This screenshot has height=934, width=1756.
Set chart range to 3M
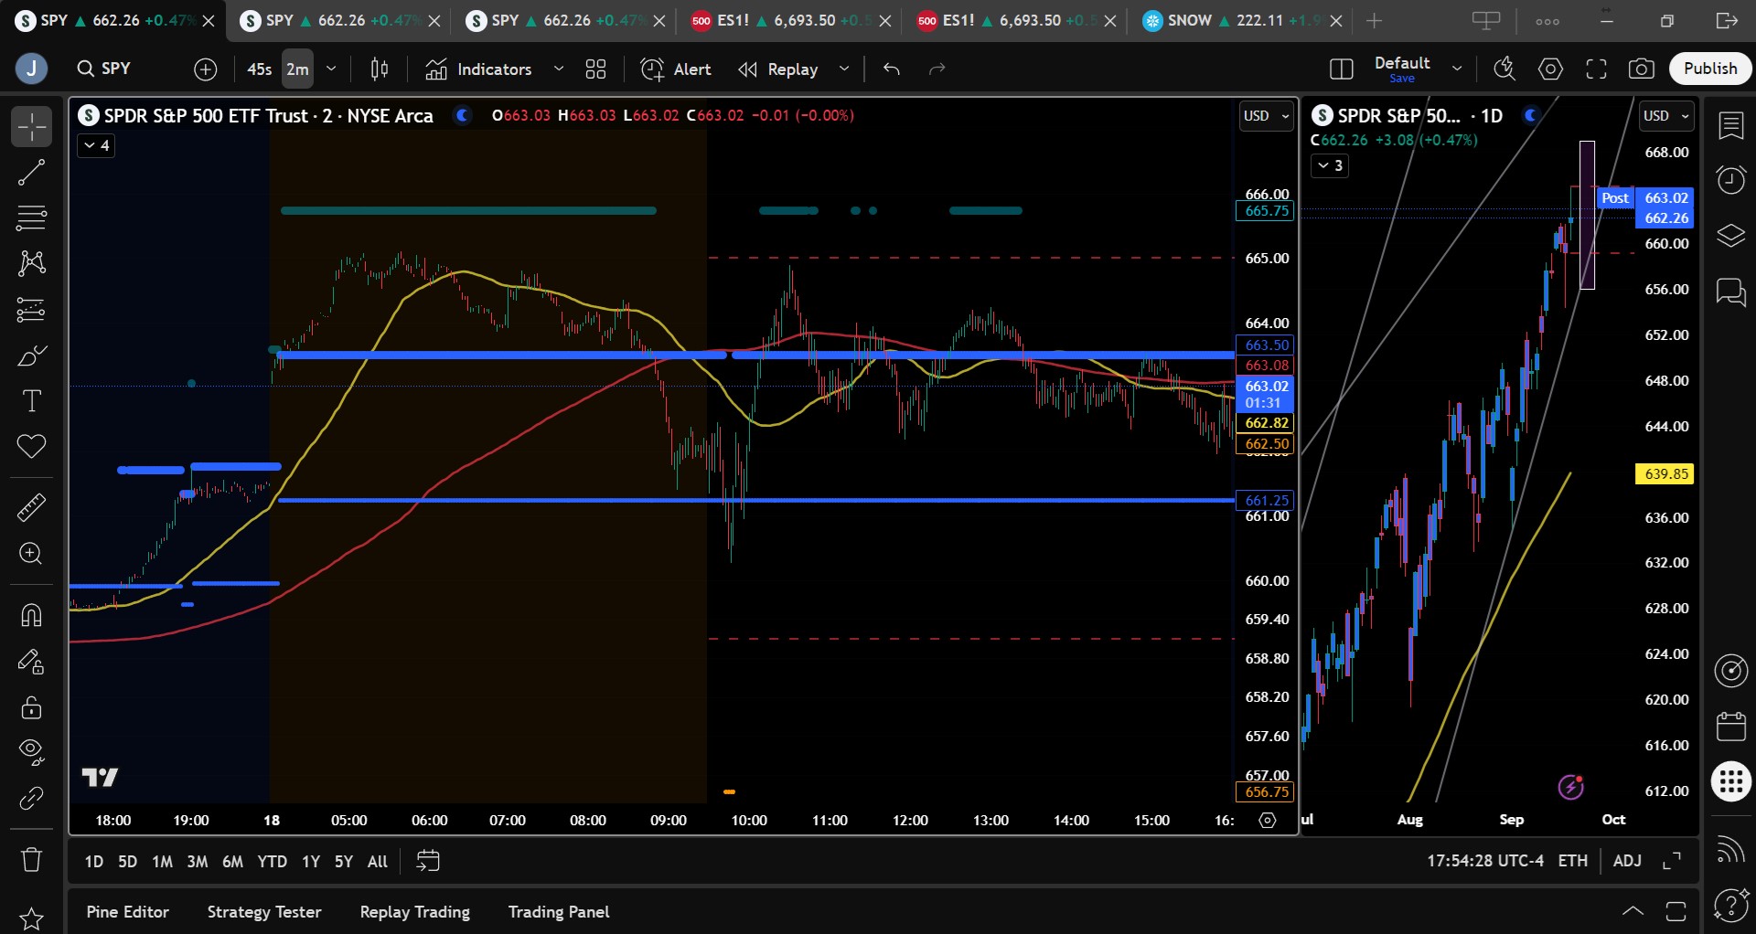click(198, 861)
